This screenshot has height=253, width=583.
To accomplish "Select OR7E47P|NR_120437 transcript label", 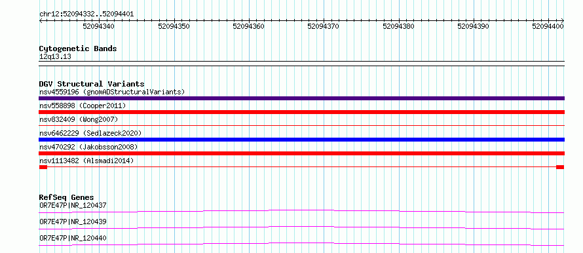I will 73,205.
